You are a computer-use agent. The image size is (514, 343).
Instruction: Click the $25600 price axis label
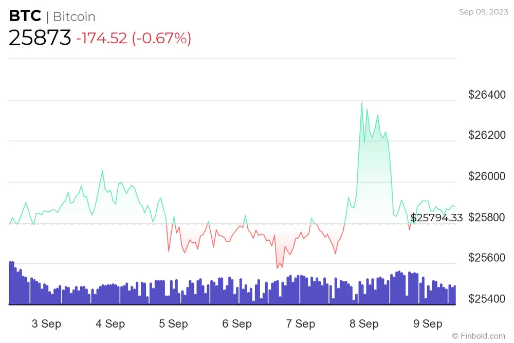(x=487, y=258)
